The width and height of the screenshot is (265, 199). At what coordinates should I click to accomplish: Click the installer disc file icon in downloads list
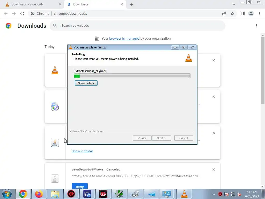click(55, 106)
